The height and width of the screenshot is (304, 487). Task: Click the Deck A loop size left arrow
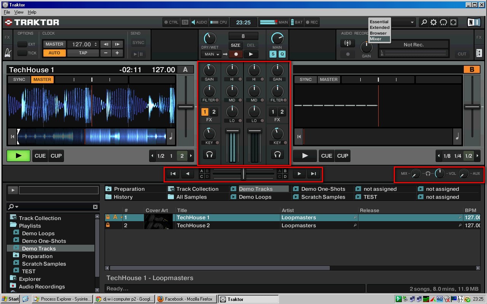pyautogui.click(x=153, y=156)
